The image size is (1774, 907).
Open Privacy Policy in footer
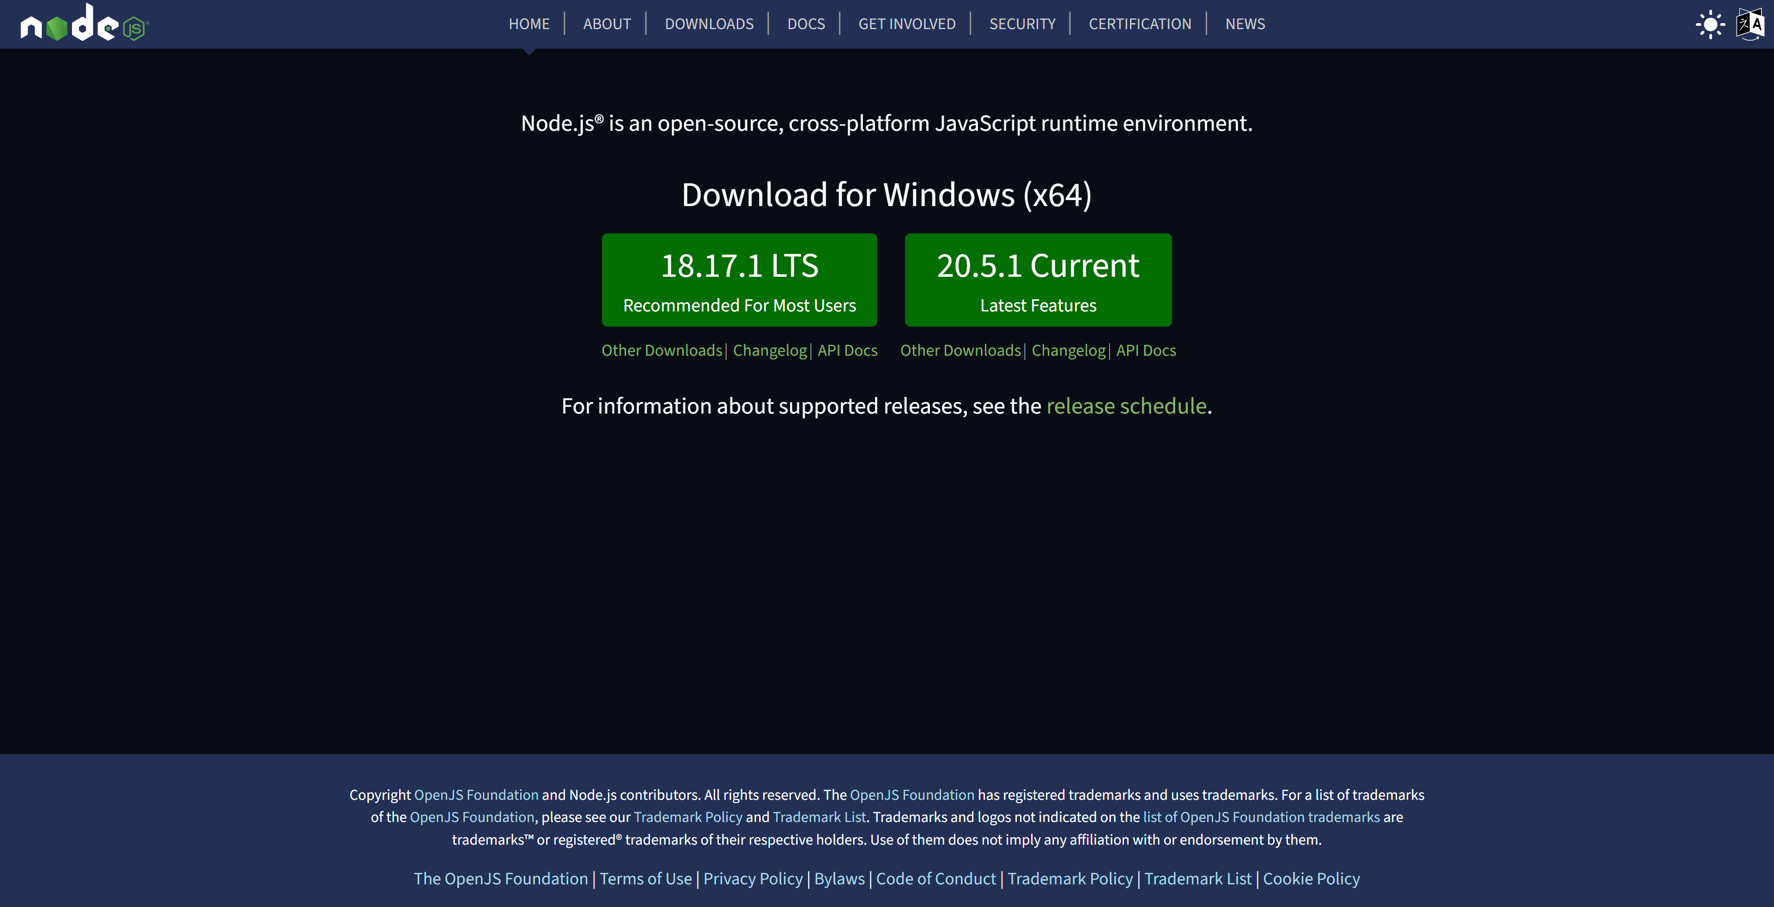pyautogui.click(x=753, y=879)
